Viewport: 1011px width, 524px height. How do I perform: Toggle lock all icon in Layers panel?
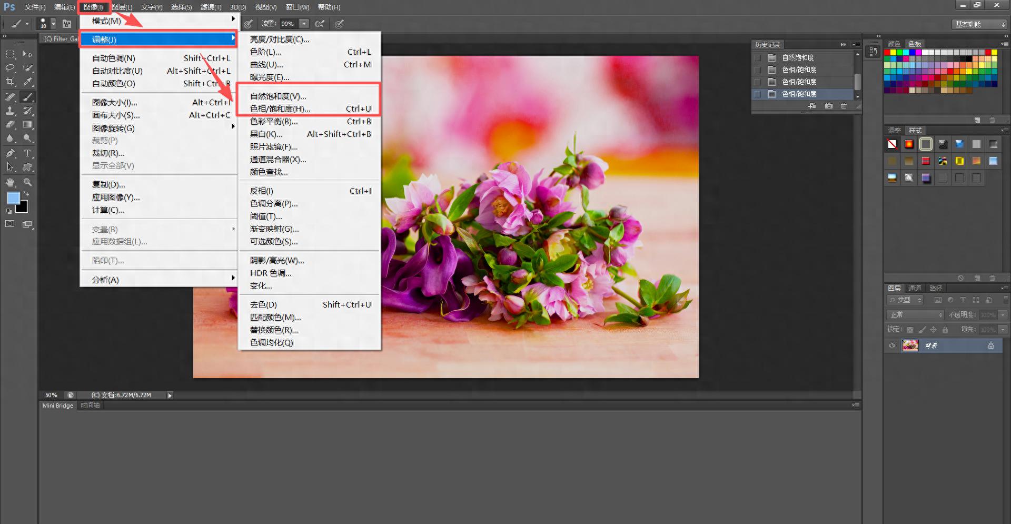945,330
